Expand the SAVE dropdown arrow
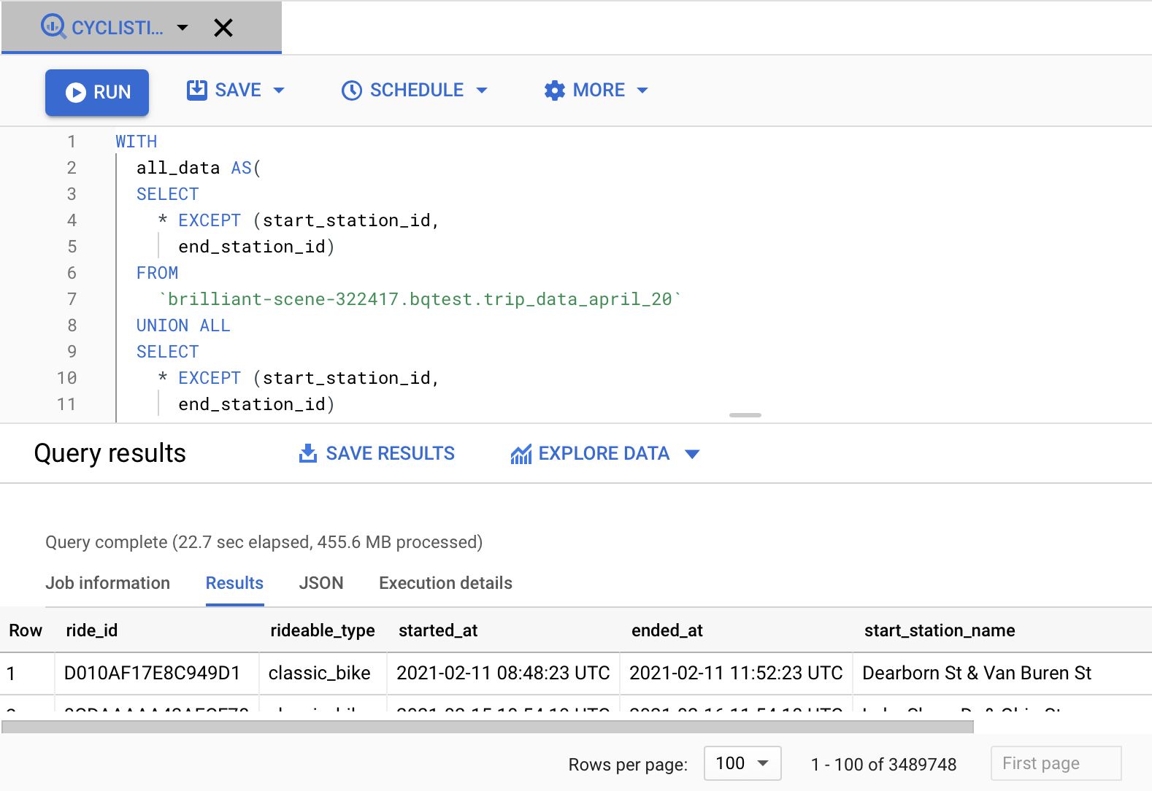Screen dimensions: 1152x791 279,90
